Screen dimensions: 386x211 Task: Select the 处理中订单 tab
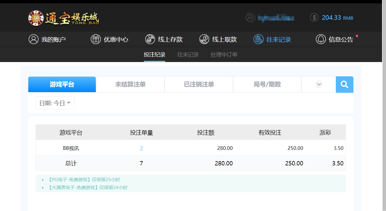224,54
